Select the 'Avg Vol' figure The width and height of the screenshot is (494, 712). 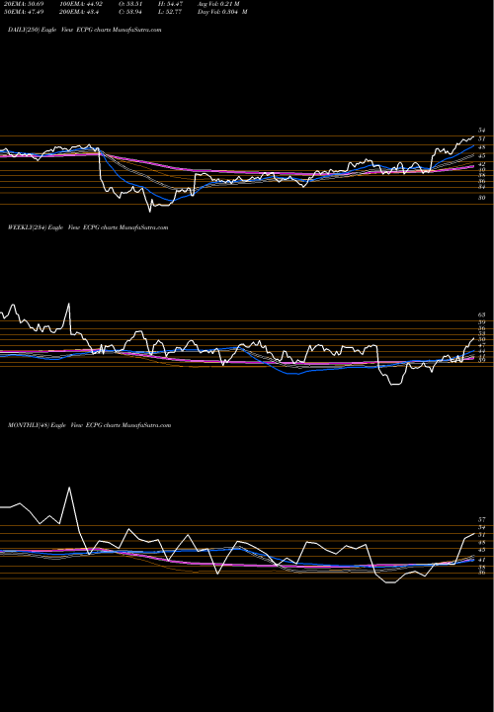click(x=218, y=4)
